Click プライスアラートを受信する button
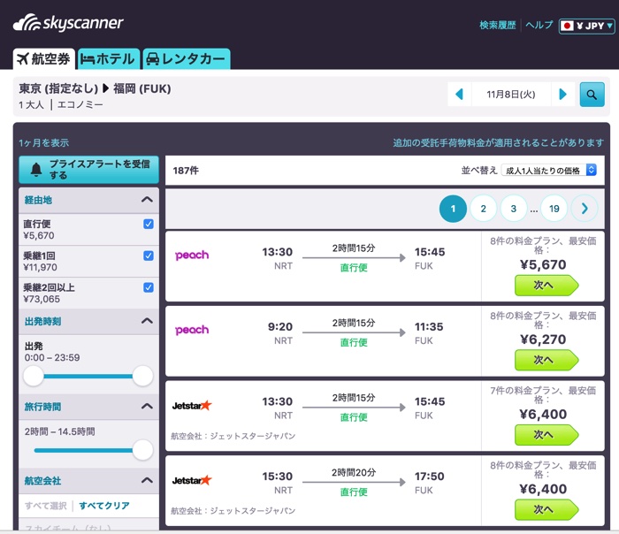This screenshot has width=619, height=534. coord(88,170)
